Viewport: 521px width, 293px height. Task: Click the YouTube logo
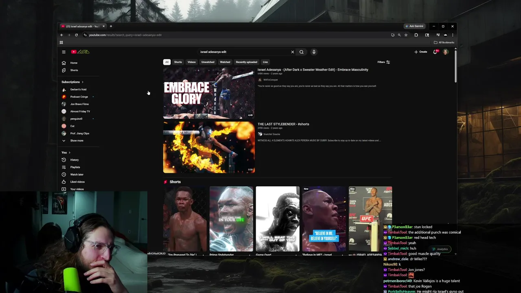(x=80, y=52)
